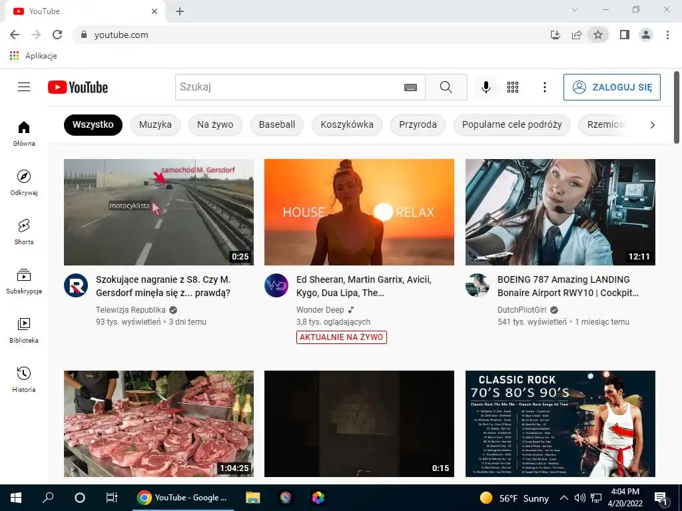Show more category chips with right arrow
Viewport: 682px width, 511px height.
(x=653, y=125)
